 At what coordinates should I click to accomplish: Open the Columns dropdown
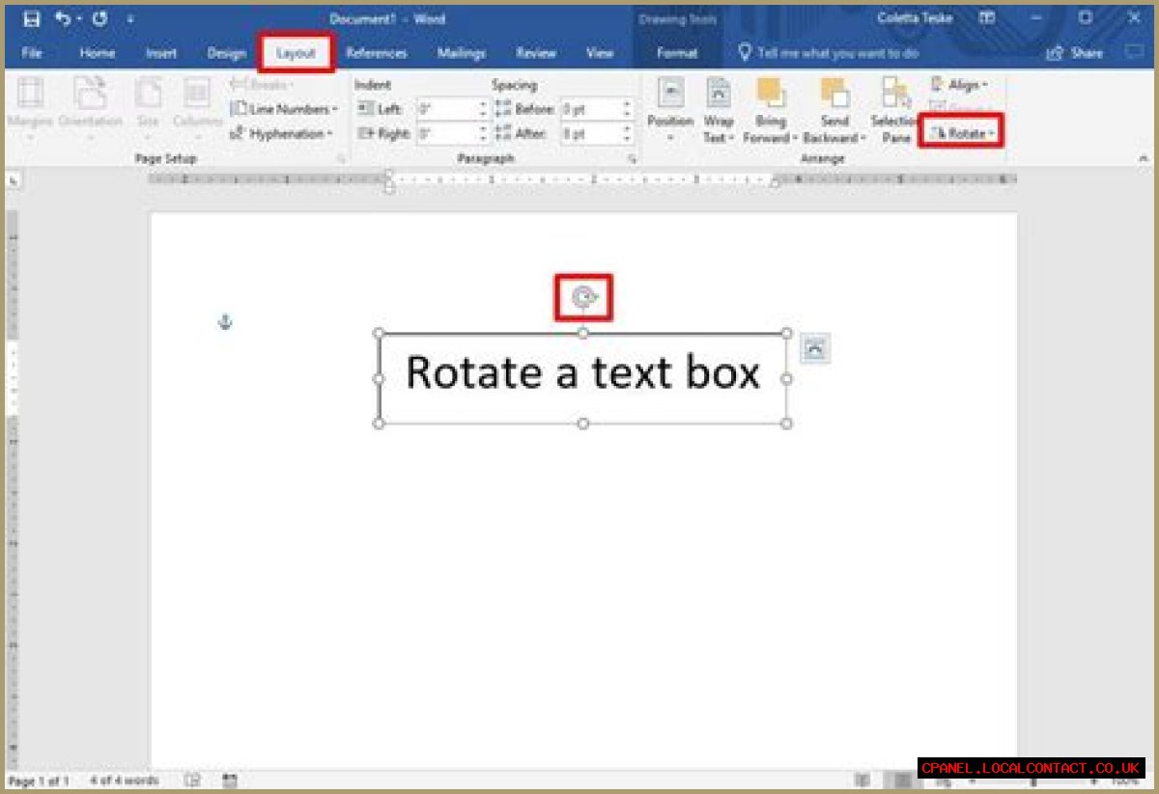[x=197, y=108]
